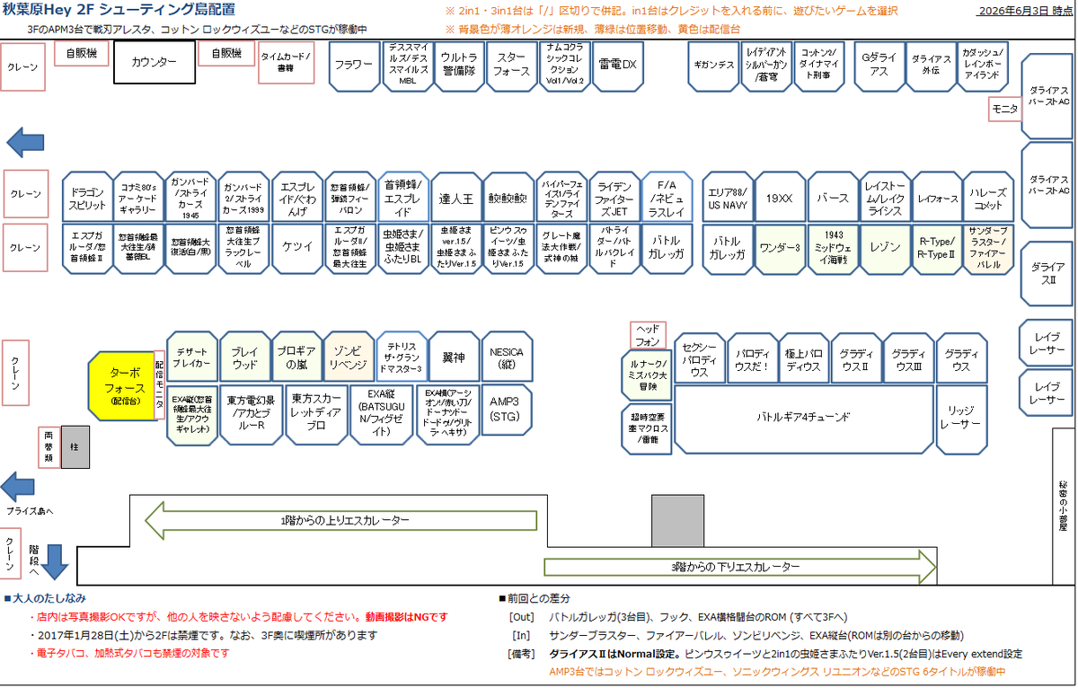Click the 翼神 cabinet
This screenshot has width=1078, height=688.
pos(454,357)
